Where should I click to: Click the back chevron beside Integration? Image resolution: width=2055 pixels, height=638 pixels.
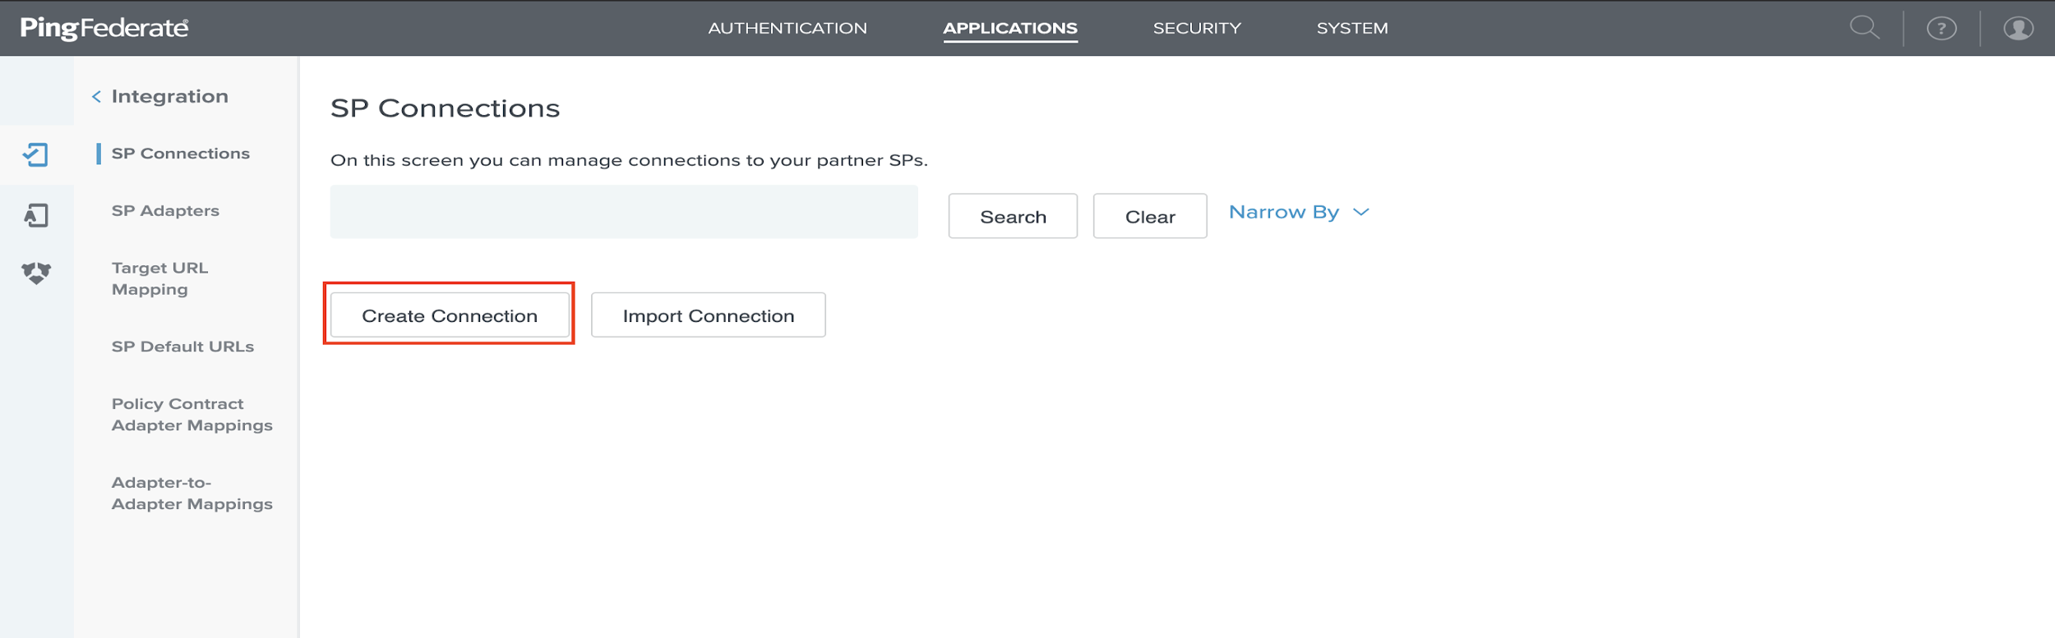pos(96,97)
